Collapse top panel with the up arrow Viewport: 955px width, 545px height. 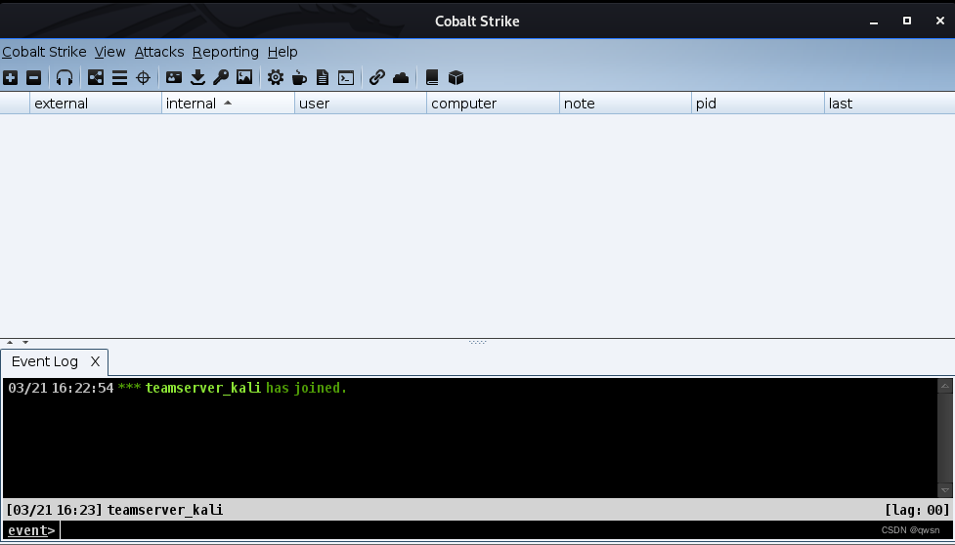point(10,343)
